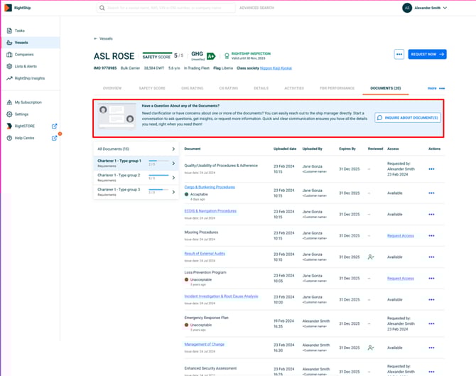This screenshot has height=376, width=476.
Task: Click the three-dot menu beside Request Now
Action: click(x=399, y=54)
